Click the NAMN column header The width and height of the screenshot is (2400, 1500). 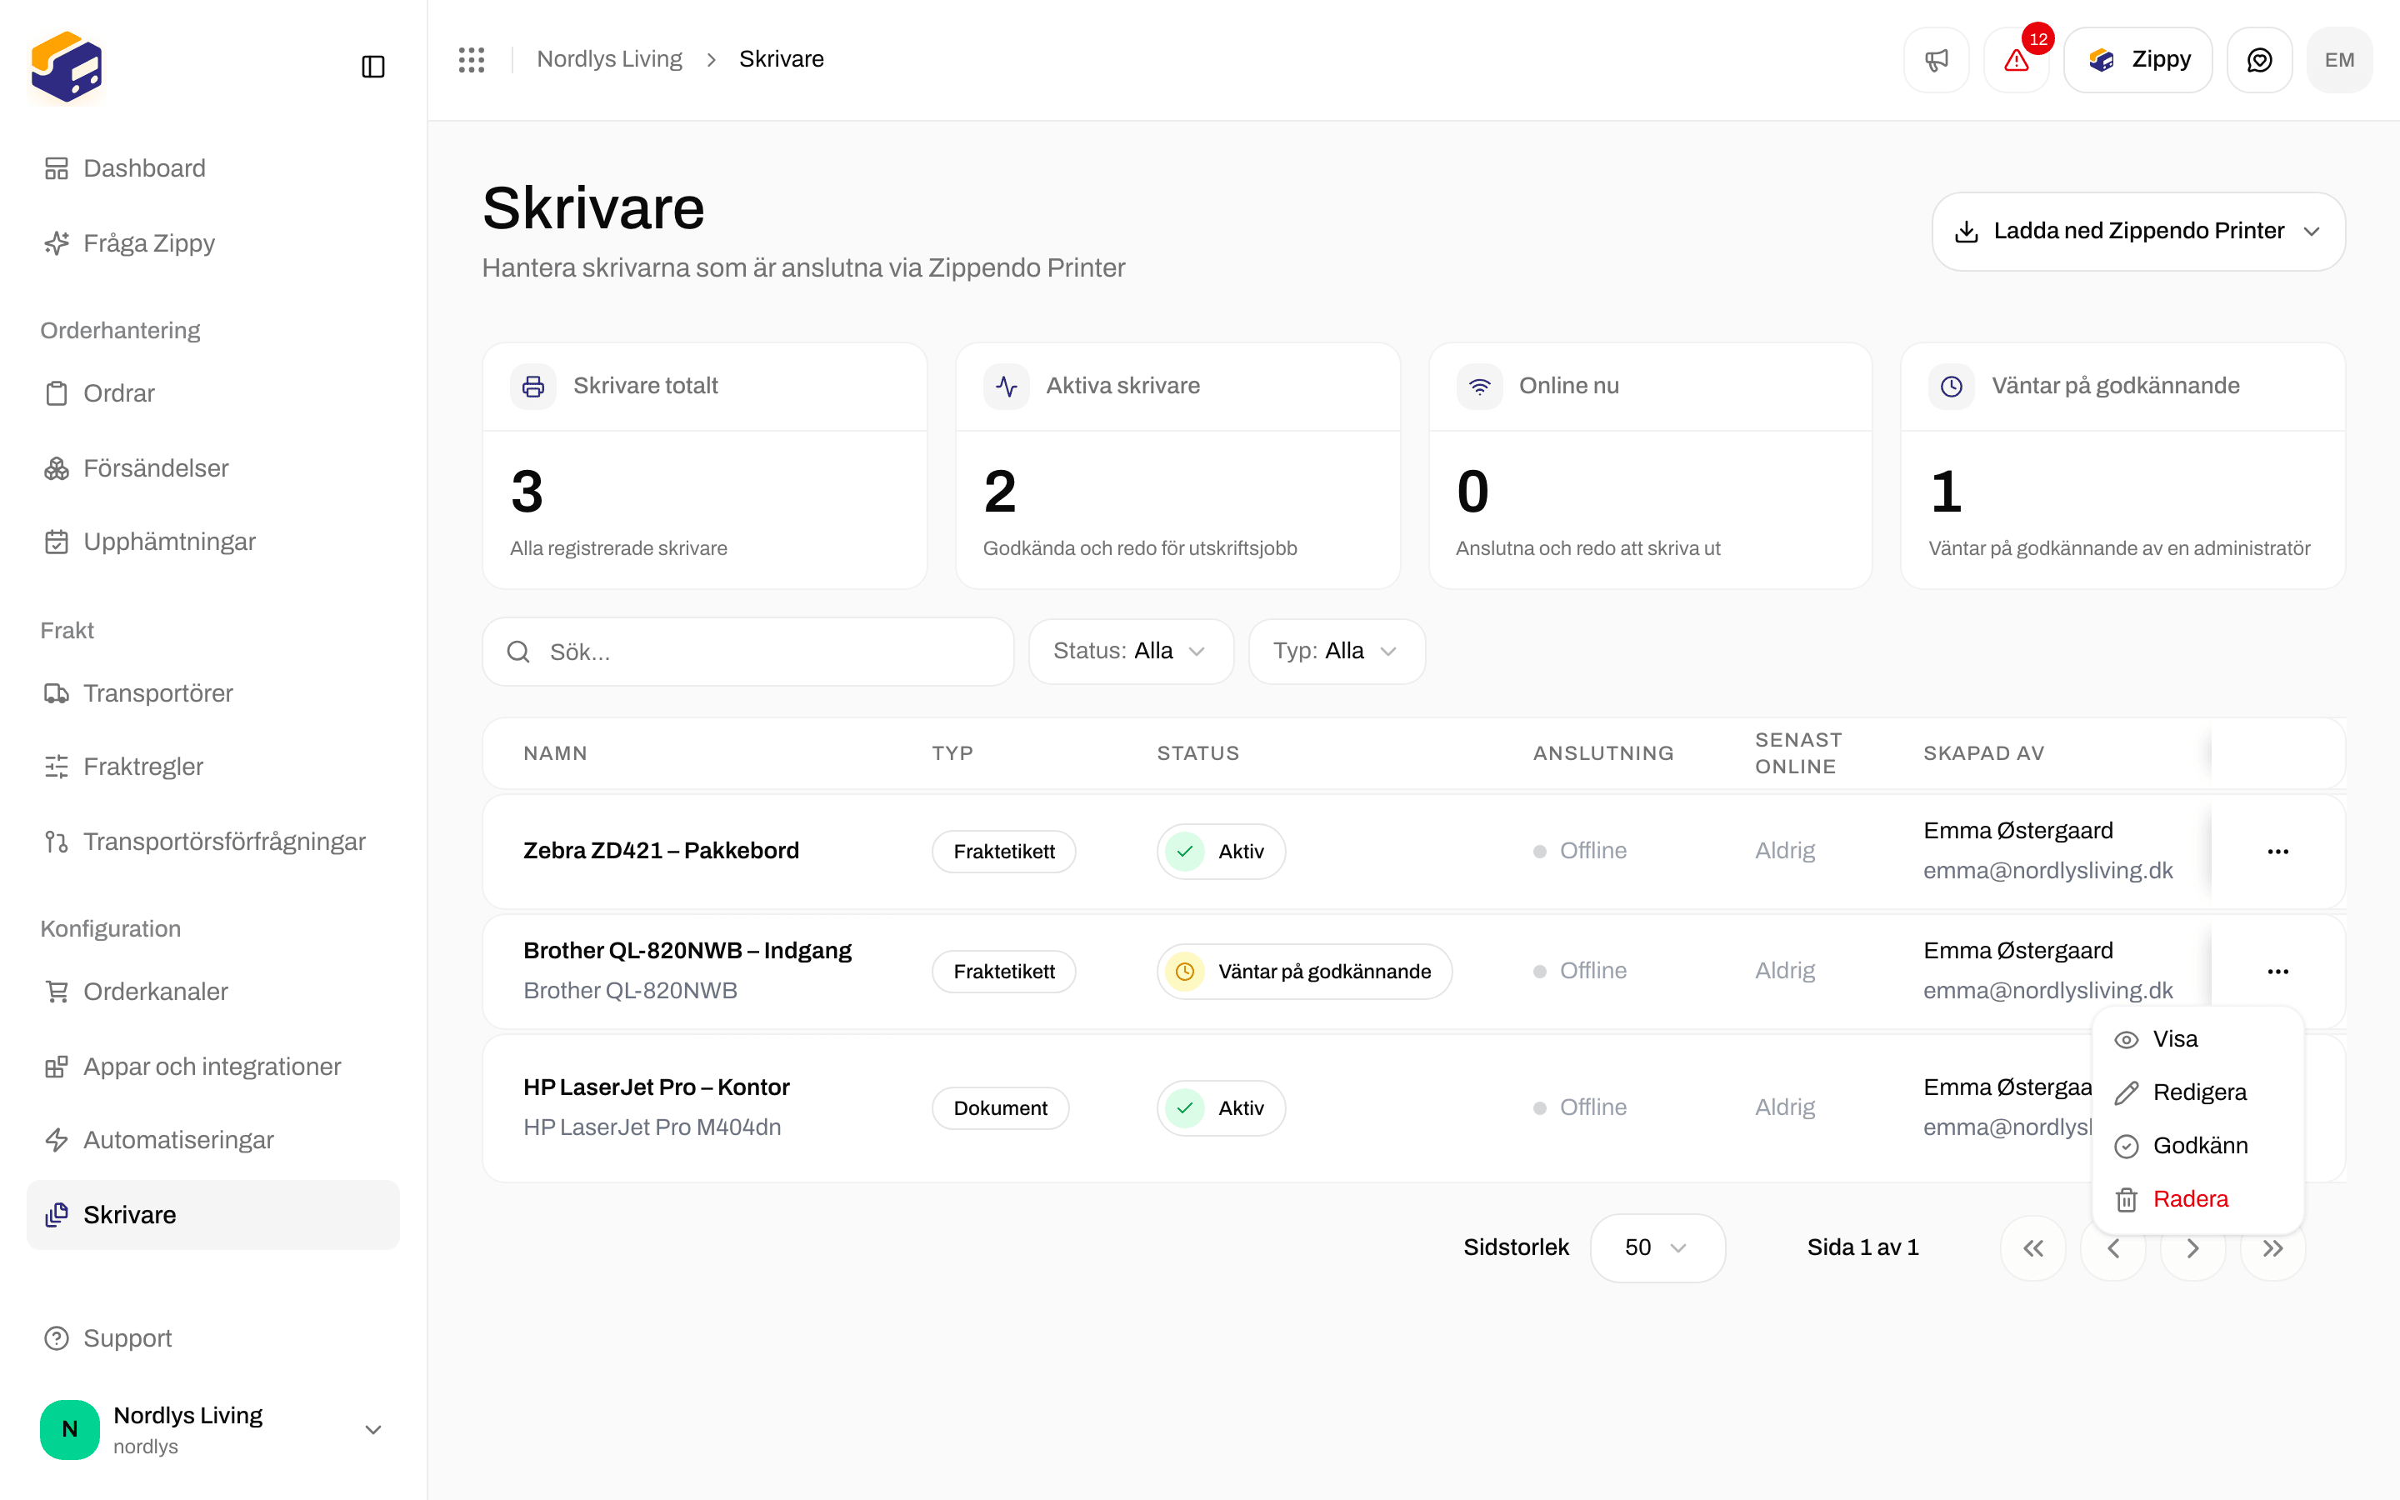tap(555, 753)
